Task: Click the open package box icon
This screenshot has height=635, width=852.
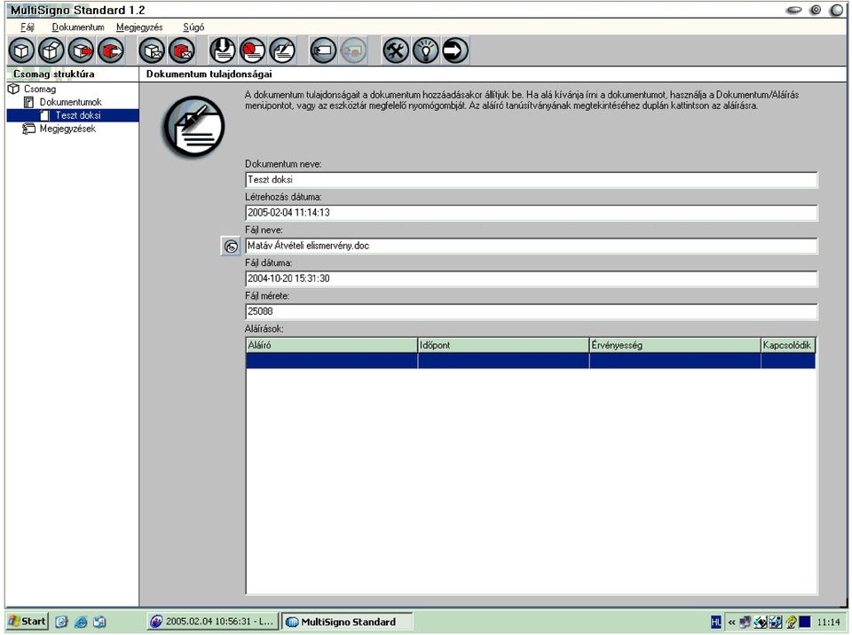Action: [51, 51]
